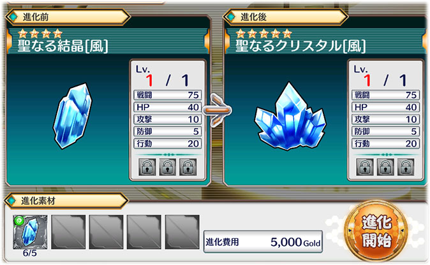Click the fifth empty evolution material slot

tap(182, 232)
